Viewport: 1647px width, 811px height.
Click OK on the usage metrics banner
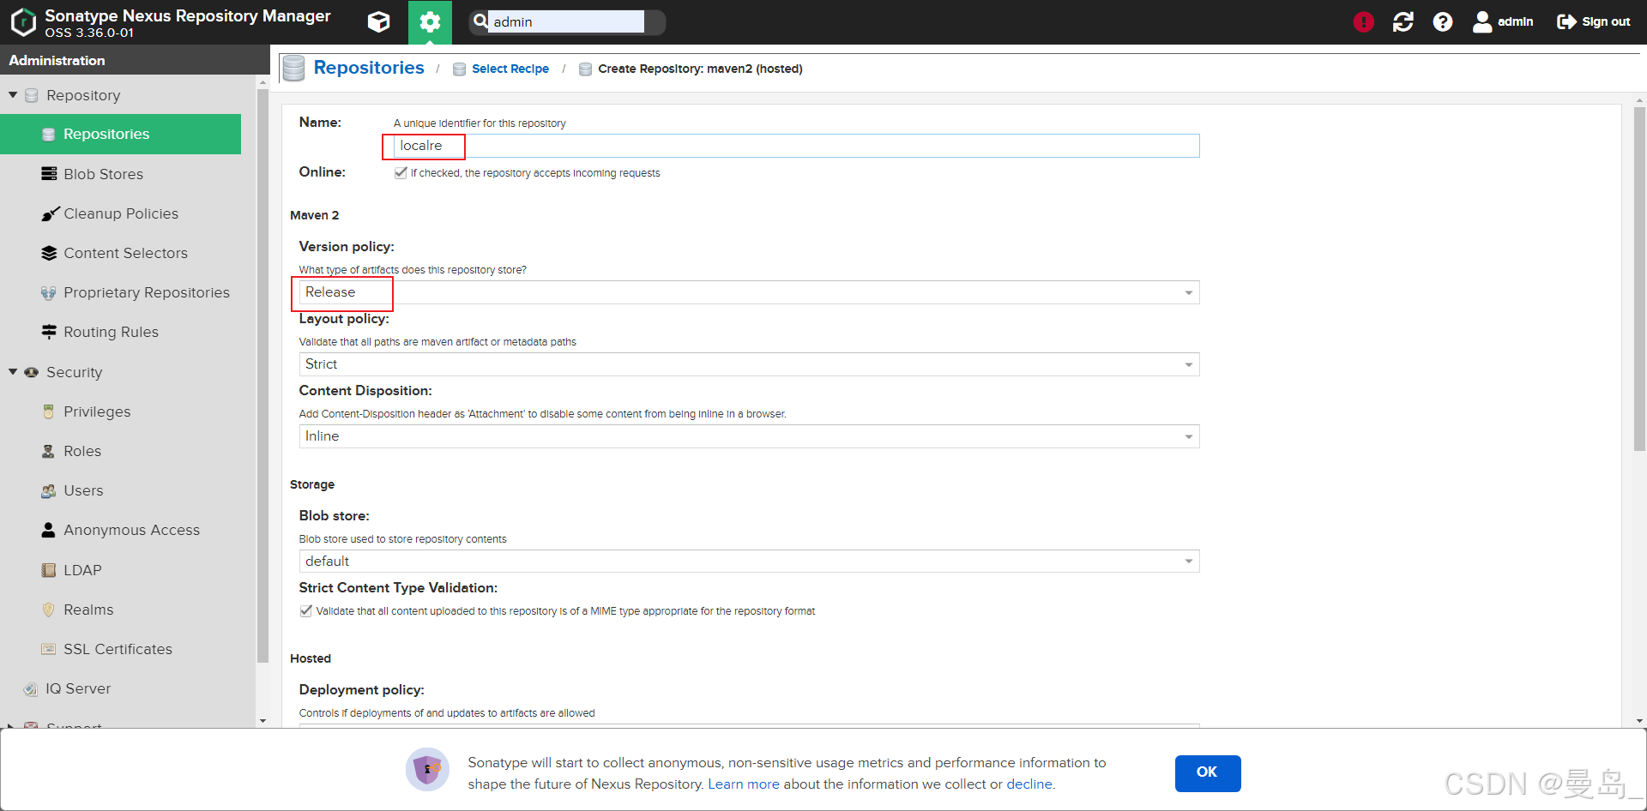point(1208,772)
